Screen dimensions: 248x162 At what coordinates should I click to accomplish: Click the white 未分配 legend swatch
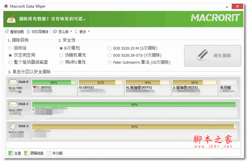click(x=49, y=153)
